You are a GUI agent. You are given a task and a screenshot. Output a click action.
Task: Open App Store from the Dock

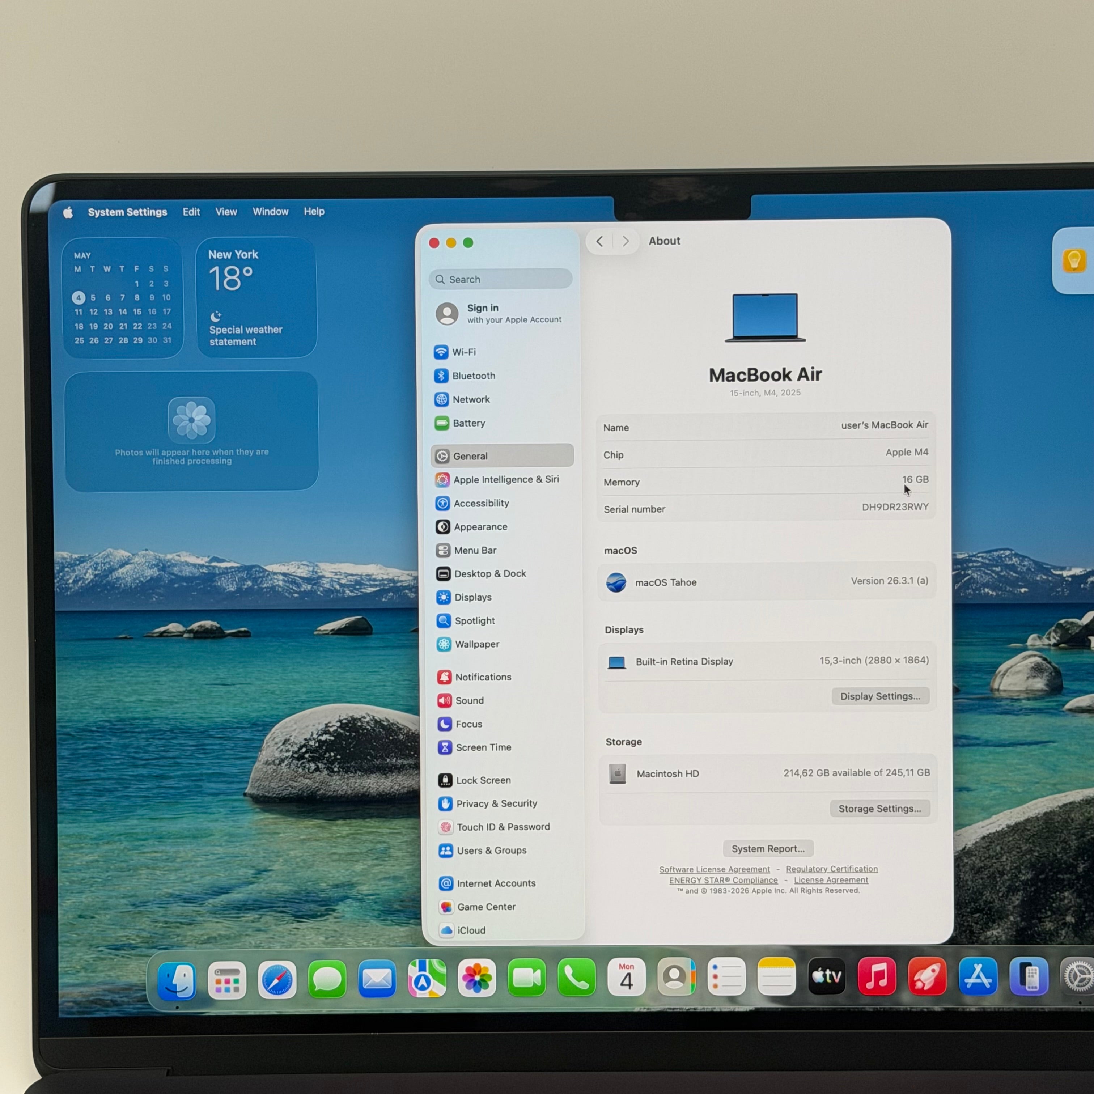point(978,977)
